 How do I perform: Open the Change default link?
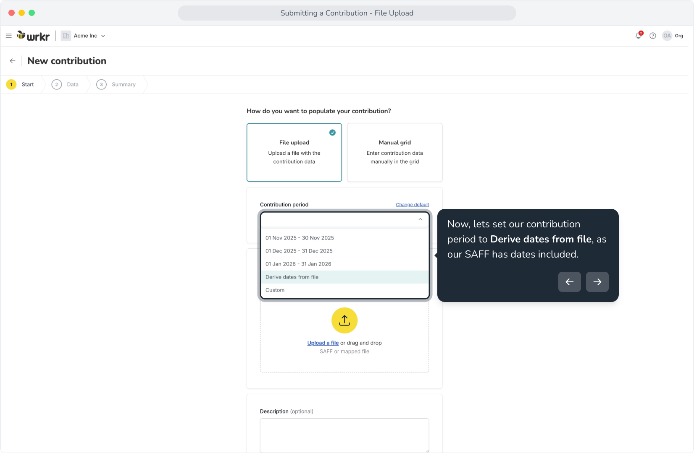(x=413, y=205)
